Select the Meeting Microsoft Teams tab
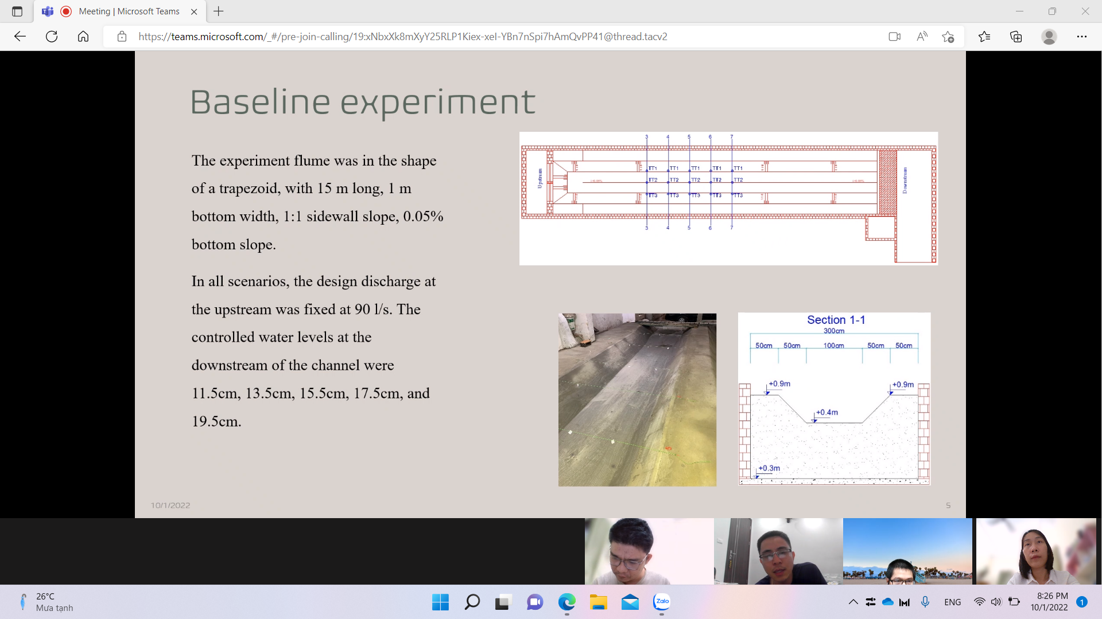Screen dimensions: 1102x619 129,11
